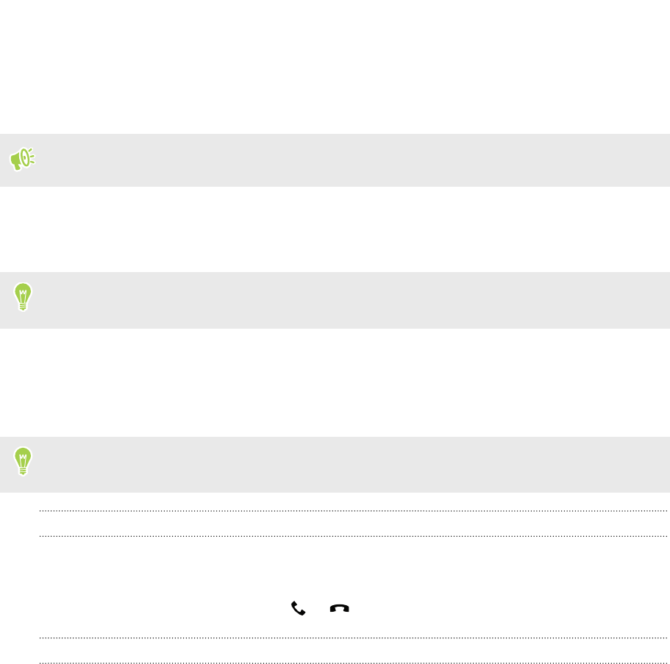Click the sound-wave lines of the megaphone
670x664 pixels.
coord(32,157)
